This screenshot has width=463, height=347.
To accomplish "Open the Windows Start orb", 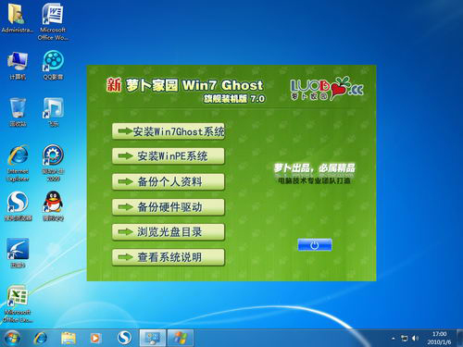I will click(x=12, y=338).
